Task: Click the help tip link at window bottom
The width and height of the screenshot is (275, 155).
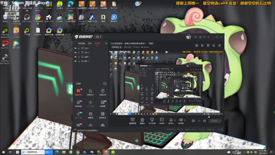Action: coord(88,131)
